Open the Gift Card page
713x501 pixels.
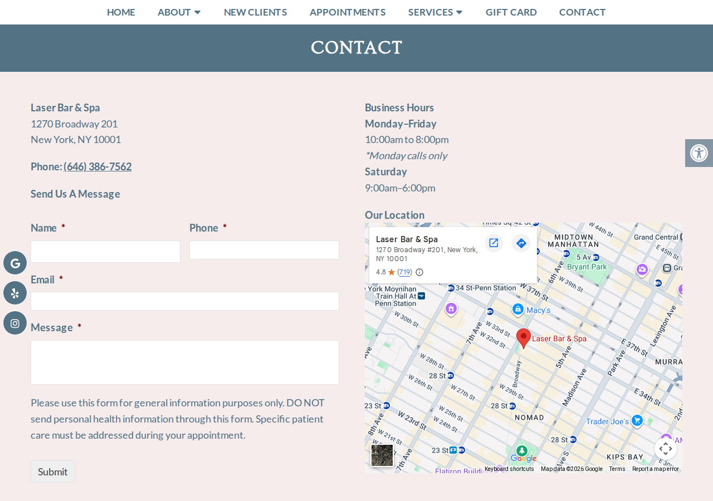click(x=511, y=12)
